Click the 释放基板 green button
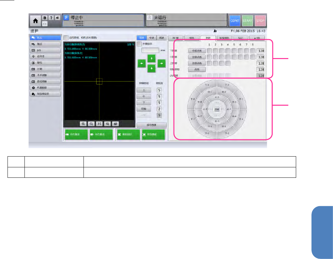333x259 pixels. [153, 134]
